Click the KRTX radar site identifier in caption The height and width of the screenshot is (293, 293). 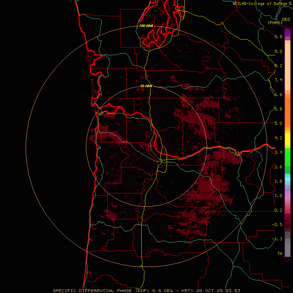188,291
